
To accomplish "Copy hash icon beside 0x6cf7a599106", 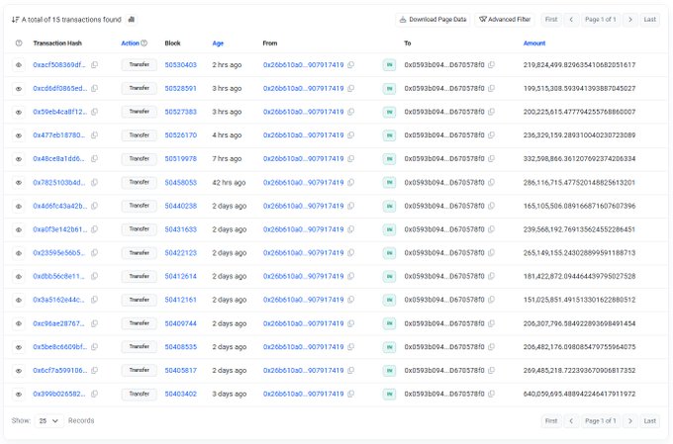I will (94, 370).
